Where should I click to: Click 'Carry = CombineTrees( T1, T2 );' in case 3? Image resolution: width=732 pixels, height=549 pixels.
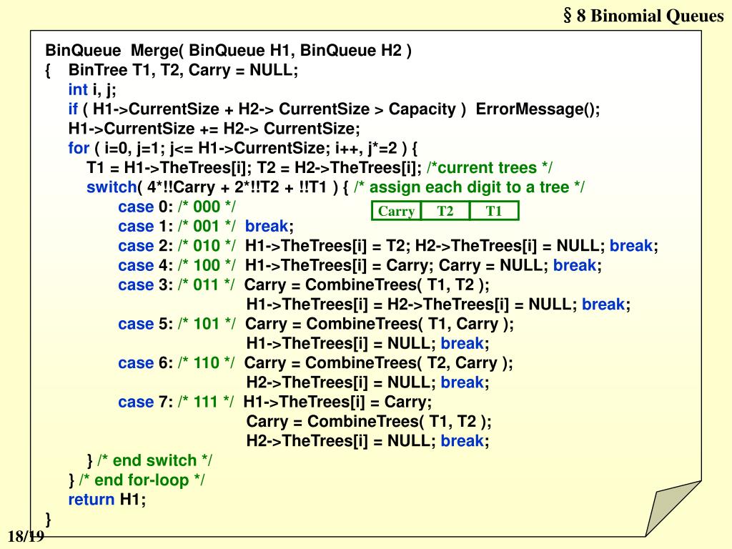[367, 285]
